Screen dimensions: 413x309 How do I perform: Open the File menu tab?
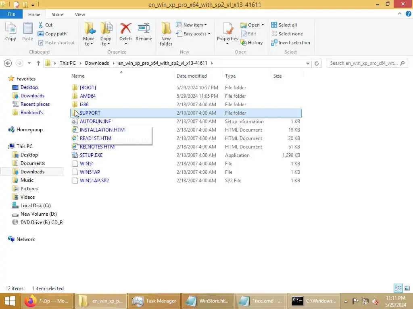pos(11,14)
